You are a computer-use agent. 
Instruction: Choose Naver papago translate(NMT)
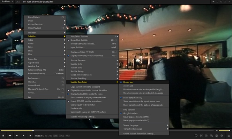pyautogui.click(x=144, y=121)
